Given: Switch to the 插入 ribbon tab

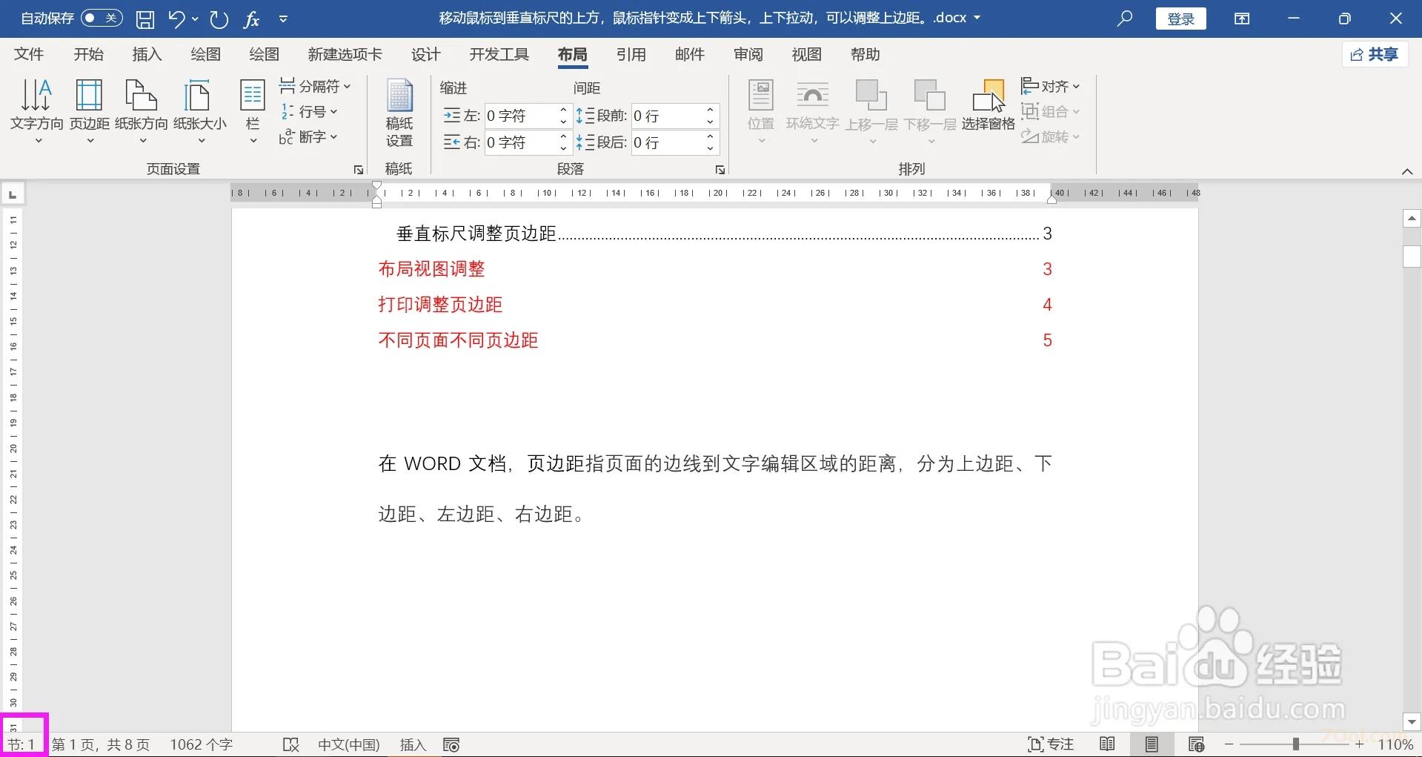Looking at the screenshot, I should tap(146, 54).
